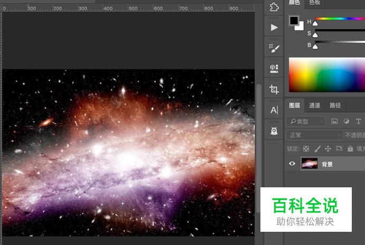Toggle the lock all padlock icon
The image size is (365, 245).
350,149
